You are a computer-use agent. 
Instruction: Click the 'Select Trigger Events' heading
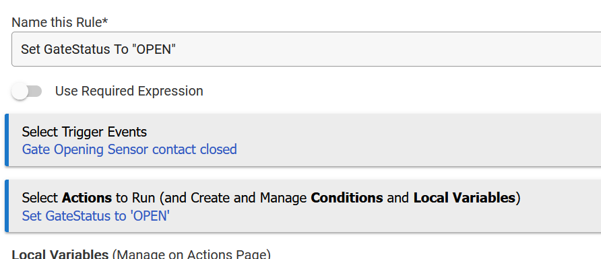pyautogui.click(x=84, y=132)
